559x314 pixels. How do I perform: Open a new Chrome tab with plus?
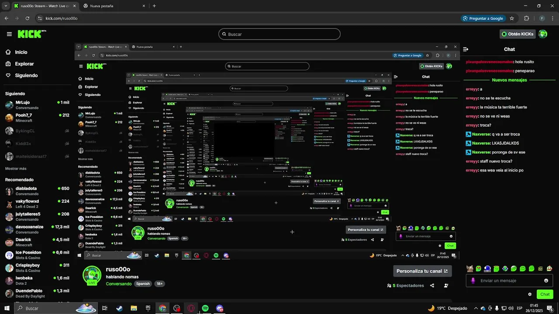(x=154, y=6)
